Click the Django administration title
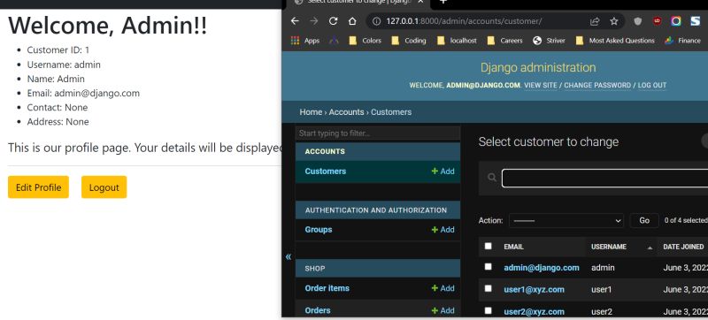Screen dimensions: 708x320 point(538,67)
